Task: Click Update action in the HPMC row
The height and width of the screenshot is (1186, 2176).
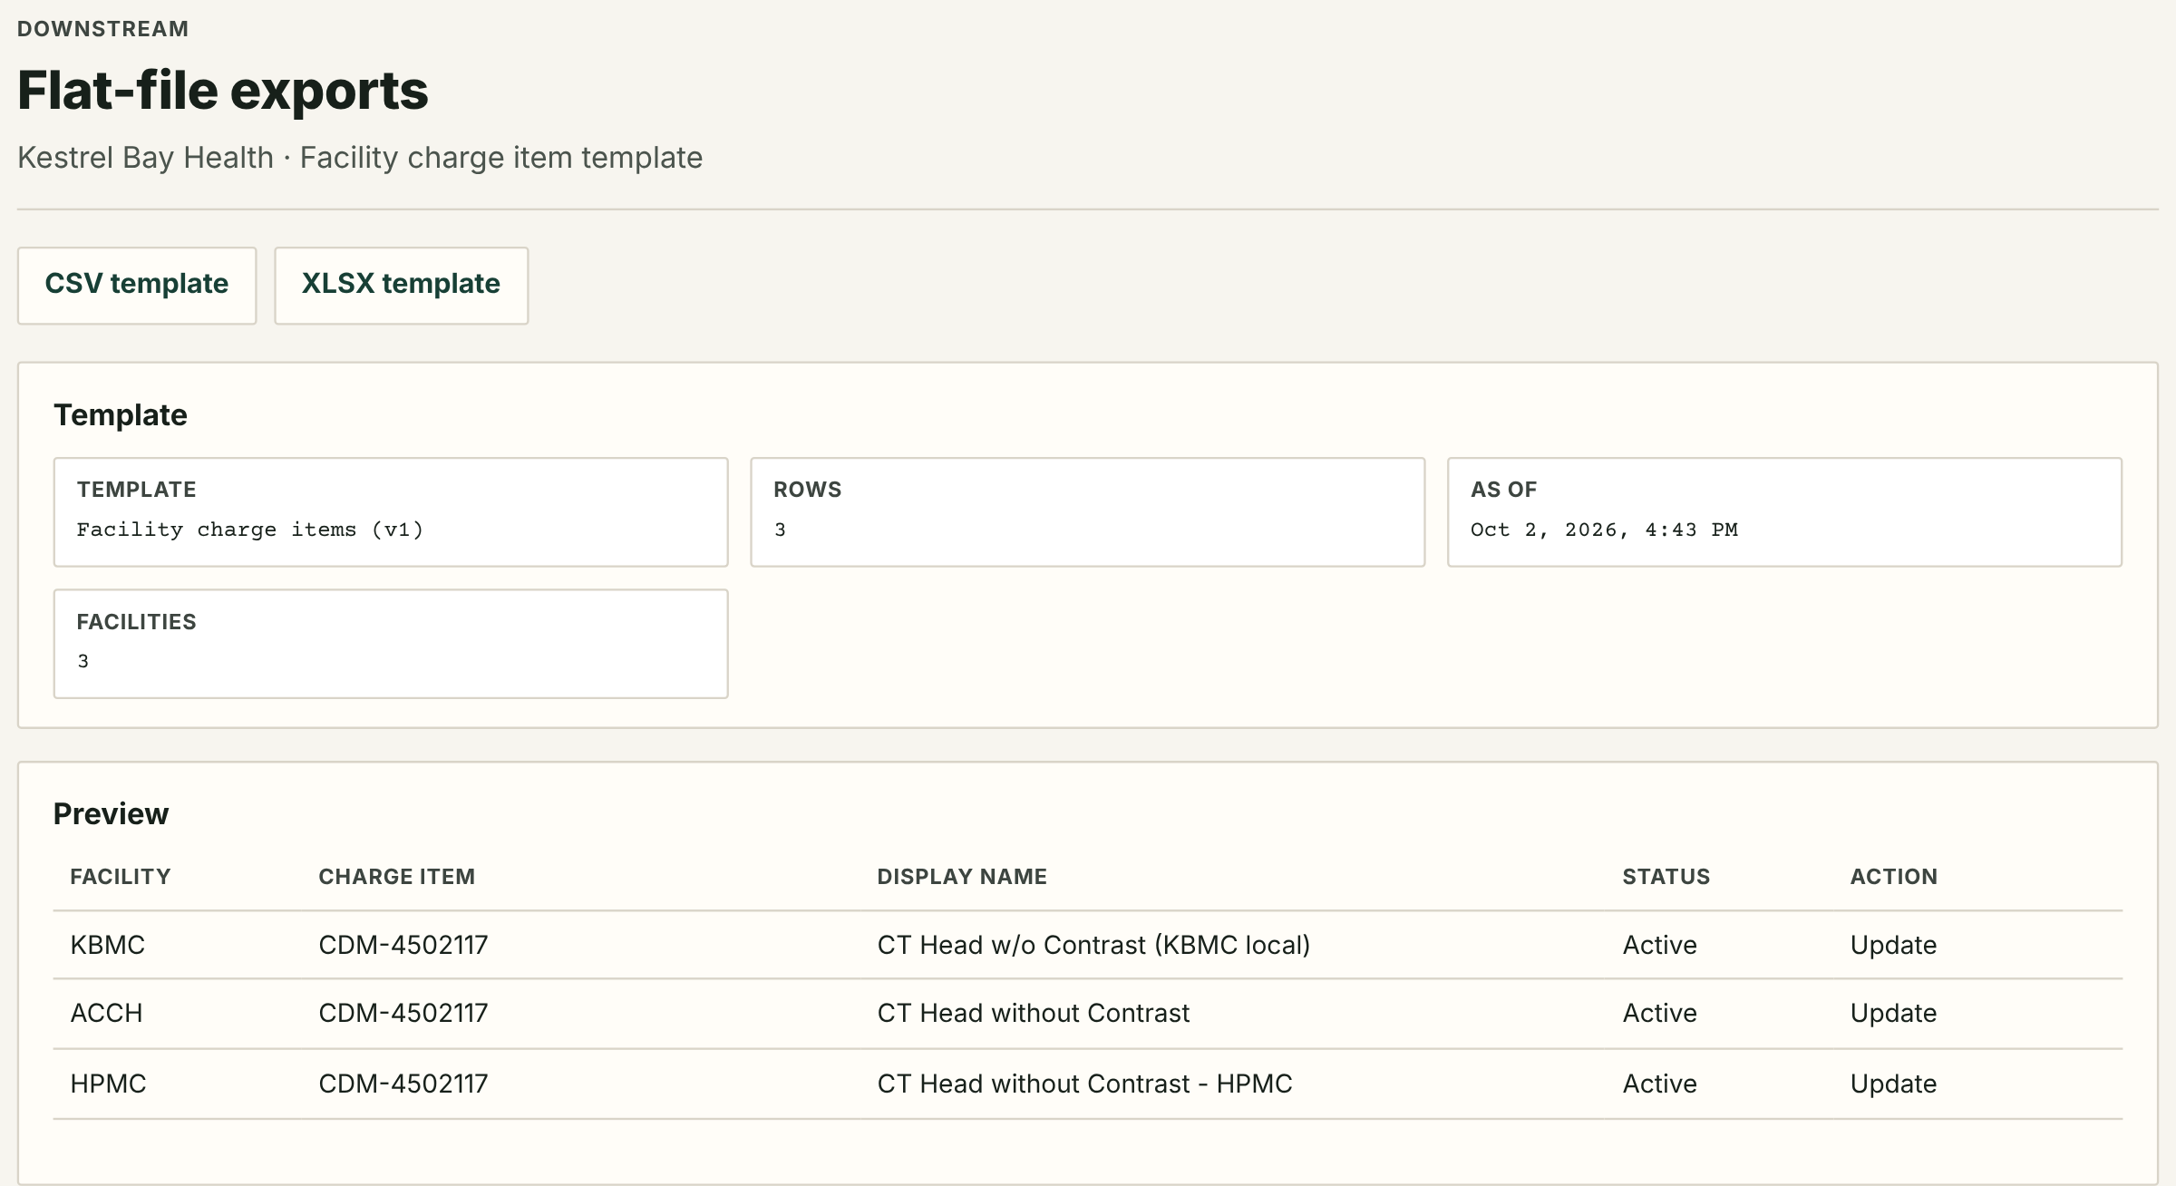Action: tap(1893, 1084)
